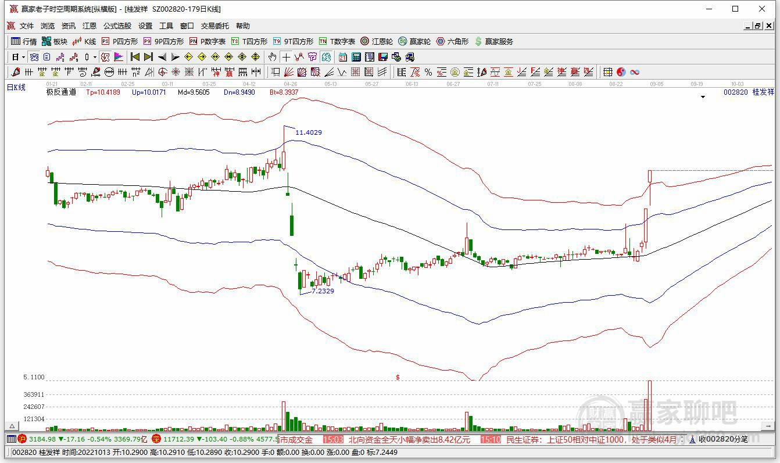Click the 7.2329 low price label
The image size is (780, 463).
click(323, 290)
